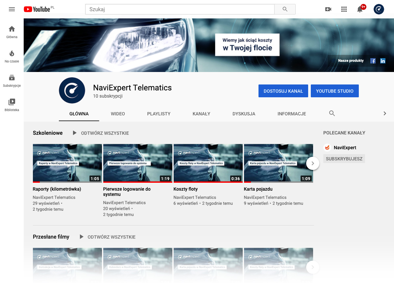Show next videos in Przesłane filmy
Image resolution: width=394 pixels, height=283 pixels.
click(x=312, y=267)
